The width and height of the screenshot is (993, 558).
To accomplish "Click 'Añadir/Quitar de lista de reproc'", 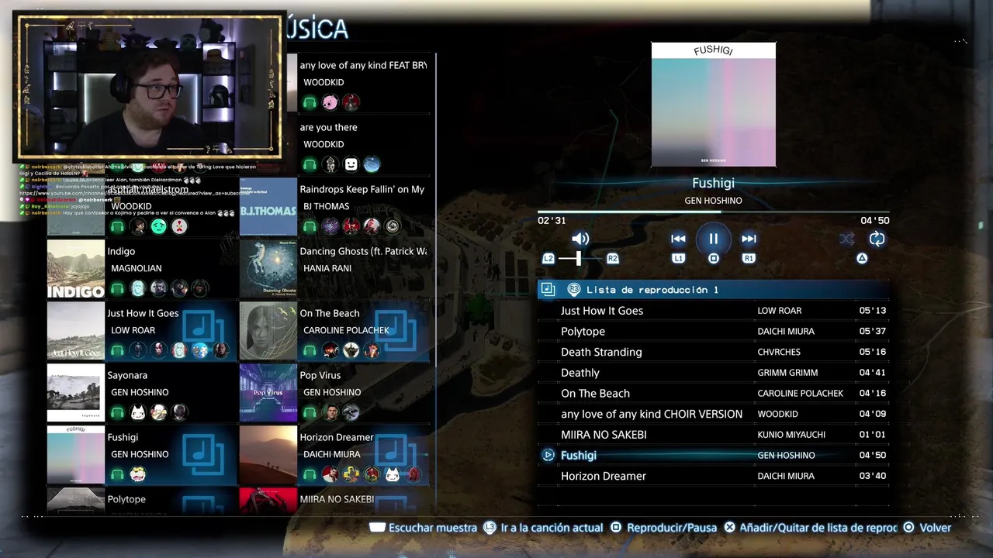I will [810, 528].
